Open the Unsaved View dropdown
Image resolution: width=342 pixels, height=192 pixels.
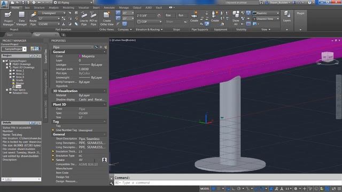[266, 19]
